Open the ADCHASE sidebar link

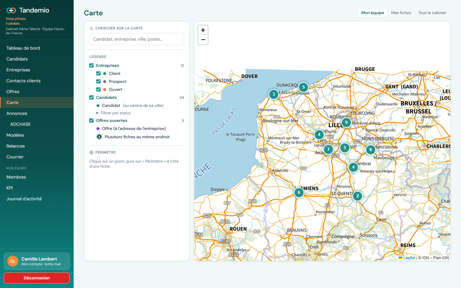[x=37, y=124]
